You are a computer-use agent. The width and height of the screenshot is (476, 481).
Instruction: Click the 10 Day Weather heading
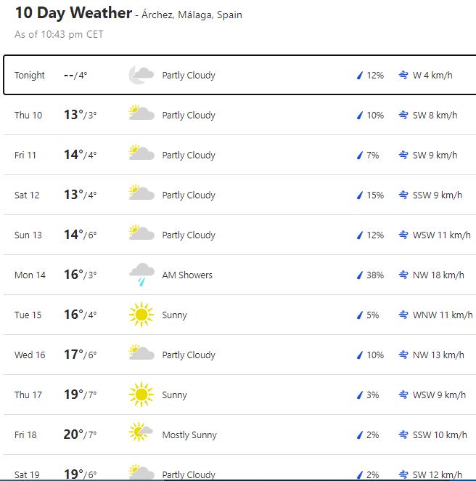click(x=73, y=13)
